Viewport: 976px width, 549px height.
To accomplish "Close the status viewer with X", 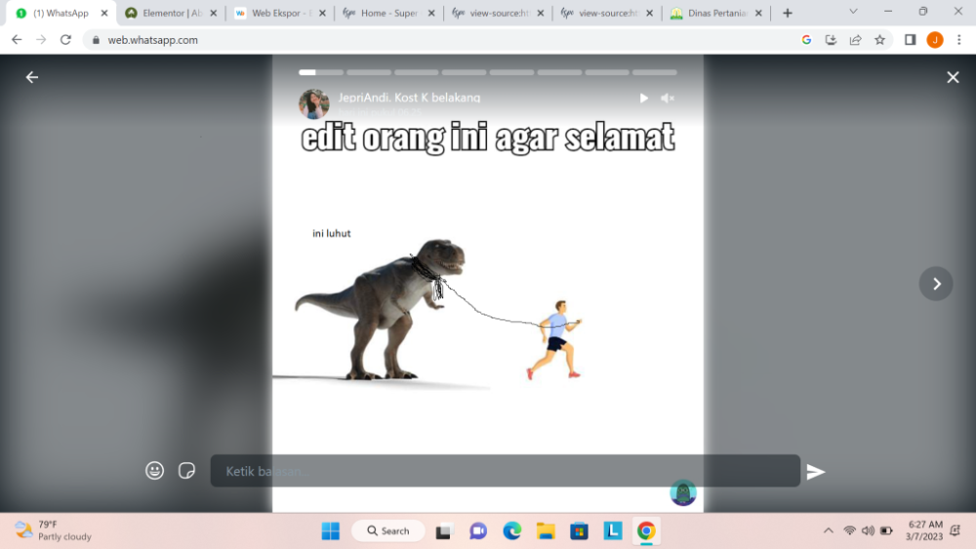I will click(x=953, y=77).
